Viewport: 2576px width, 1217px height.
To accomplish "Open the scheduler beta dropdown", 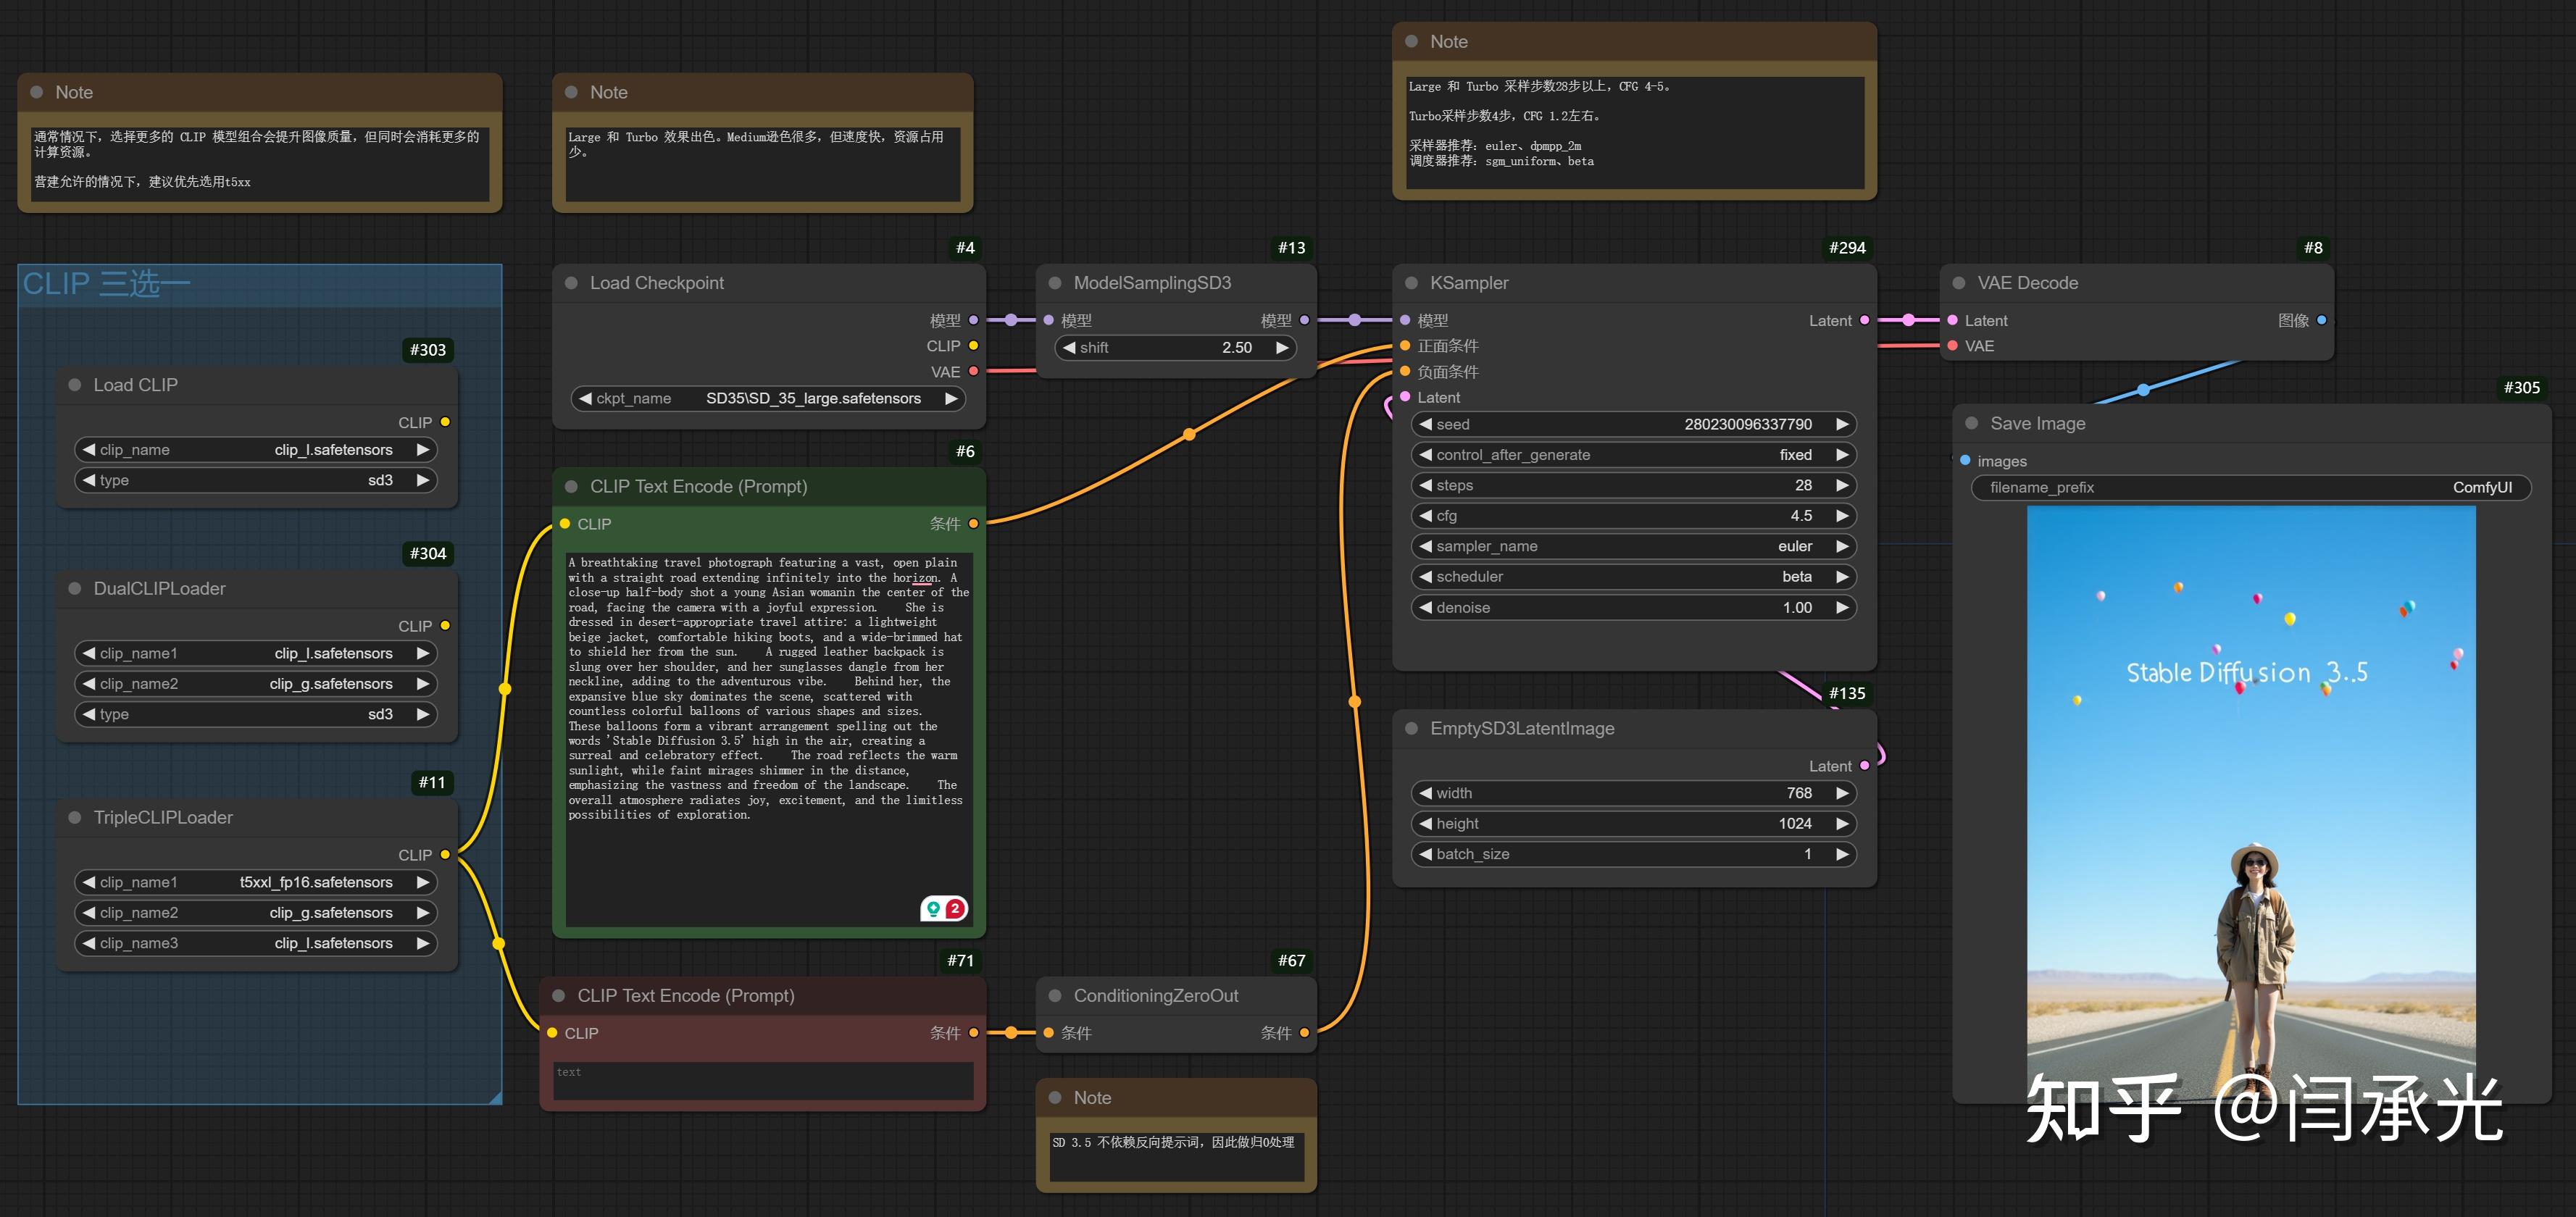I will pos(1633,577).
